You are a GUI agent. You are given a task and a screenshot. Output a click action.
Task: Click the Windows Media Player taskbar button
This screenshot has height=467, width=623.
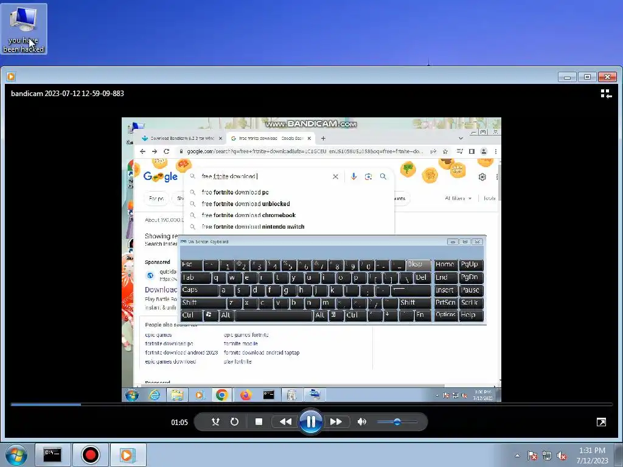click(128, 455)
